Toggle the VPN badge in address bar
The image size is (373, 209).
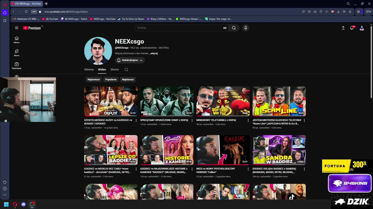(34, 12)
